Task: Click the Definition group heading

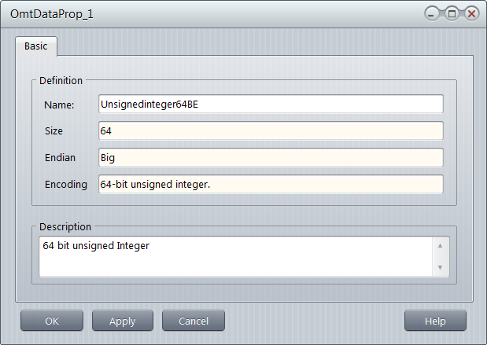Action: point(61,79)
